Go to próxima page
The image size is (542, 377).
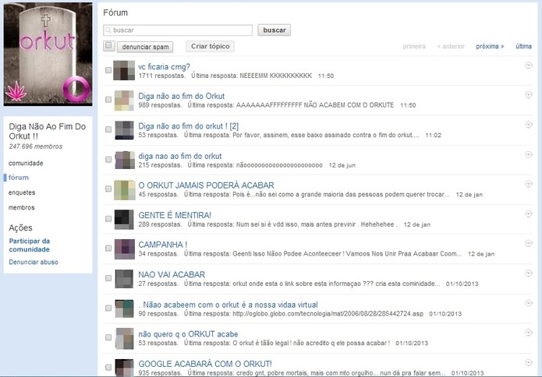pos(490,46)
